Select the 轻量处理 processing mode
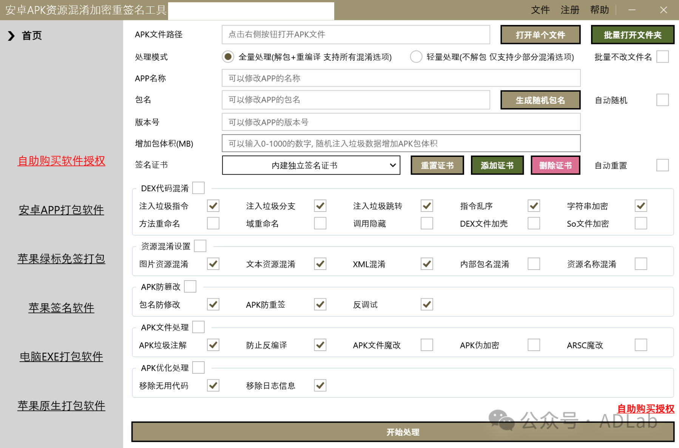This screenshot has height=448, width=679. [x=416, y=57]
